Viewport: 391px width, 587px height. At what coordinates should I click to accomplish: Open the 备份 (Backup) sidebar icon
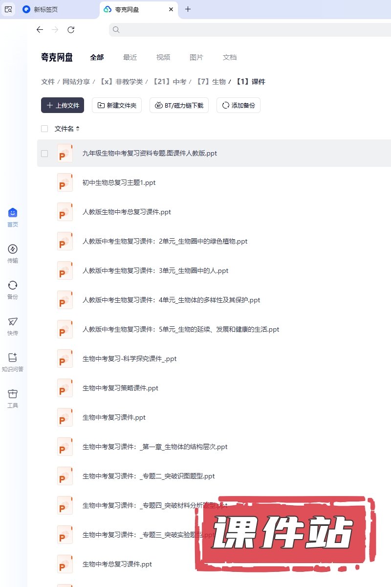[13, 286]
